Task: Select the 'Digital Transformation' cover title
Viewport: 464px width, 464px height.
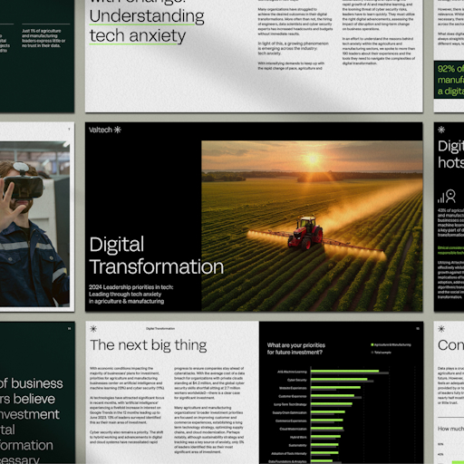Action: 157,256
